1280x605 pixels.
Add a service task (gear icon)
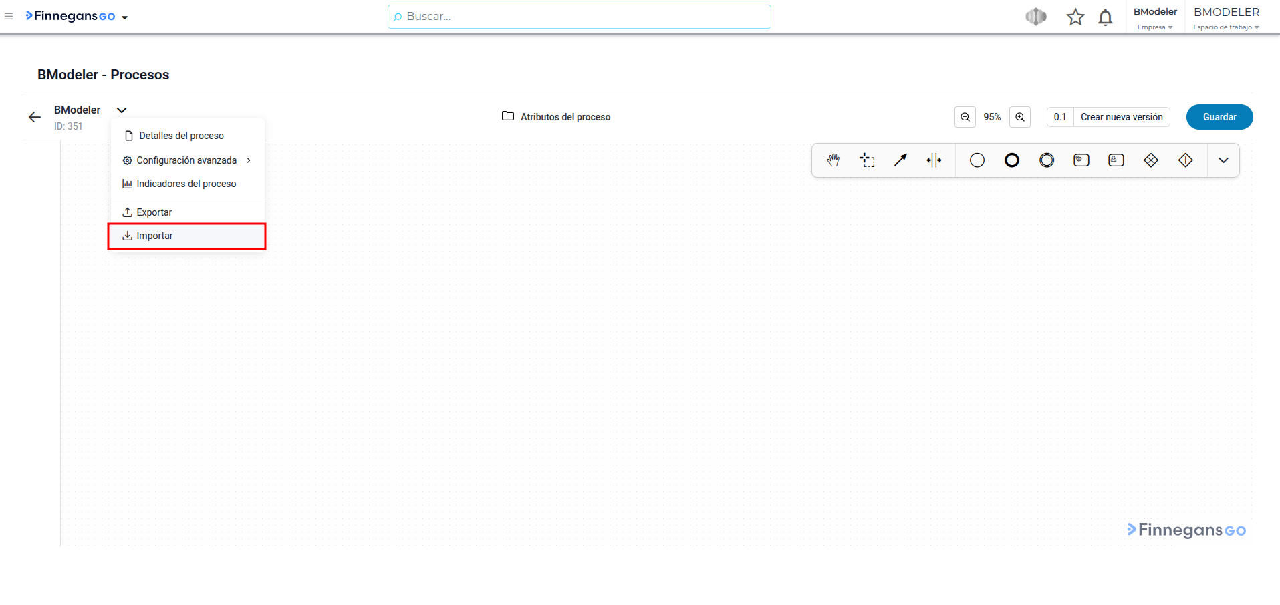click(x=1081, y=160)
